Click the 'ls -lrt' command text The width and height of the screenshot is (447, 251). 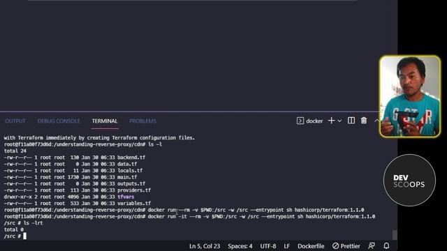[33, 223]
